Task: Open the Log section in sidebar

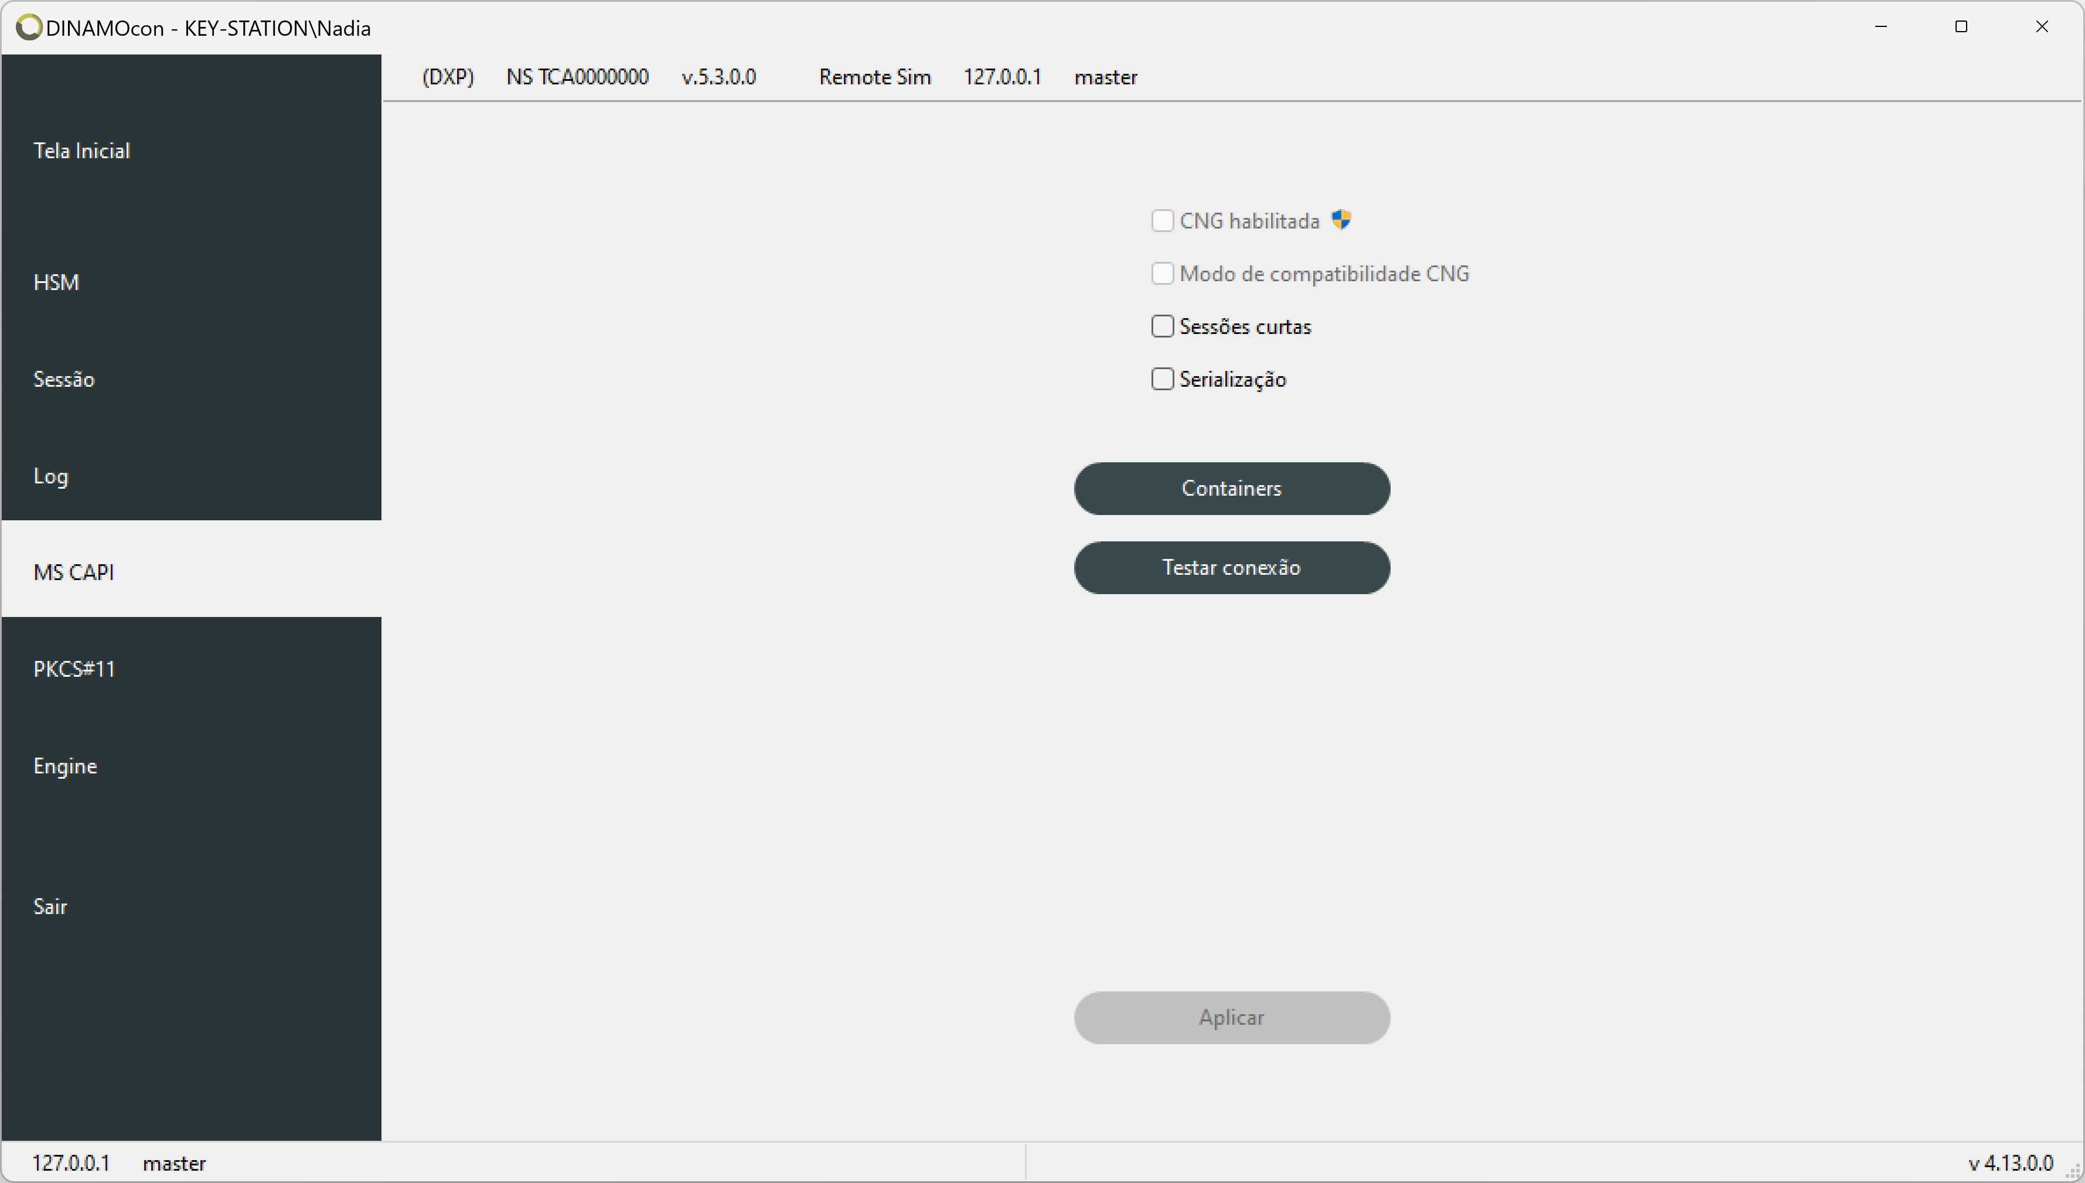Action: point(191,476)
